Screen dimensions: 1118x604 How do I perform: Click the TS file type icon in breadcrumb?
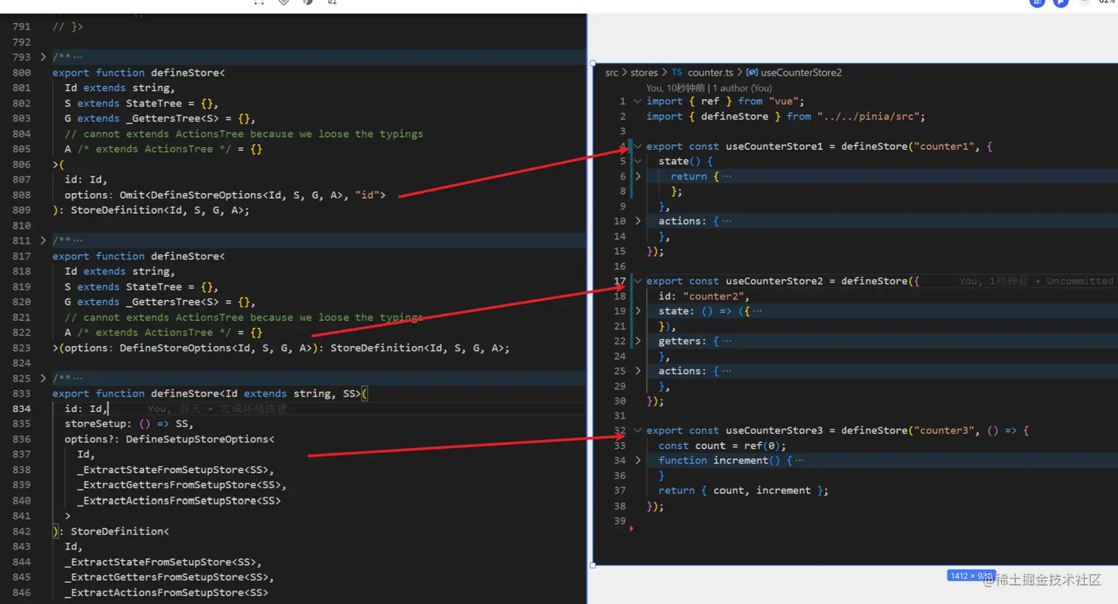click(x=677, y=72)
